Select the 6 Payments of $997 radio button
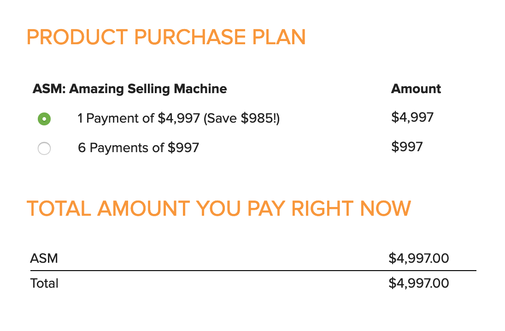 point(44,148)
